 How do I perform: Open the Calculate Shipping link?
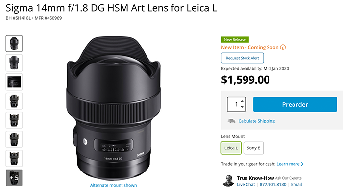pos(256,121)
